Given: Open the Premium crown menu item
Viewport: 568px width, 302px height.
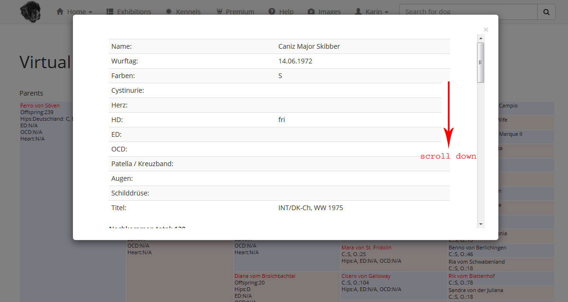Looking at the screenshot, I should tap(235, 12).
